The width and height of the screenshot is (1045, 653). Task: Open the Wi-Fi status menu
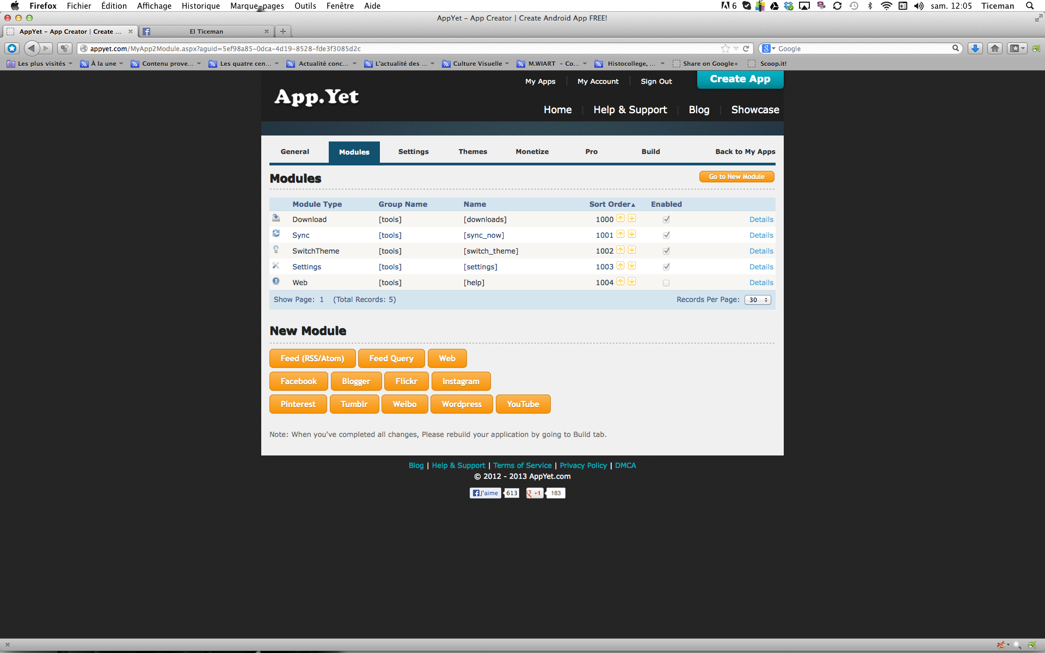886,6
